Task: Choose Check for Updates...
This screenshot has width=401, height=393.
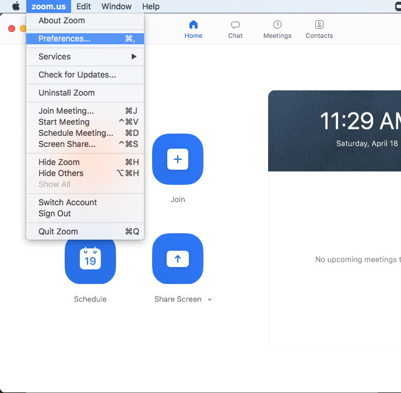Action: pyautogui.click(x=85, y=75)
